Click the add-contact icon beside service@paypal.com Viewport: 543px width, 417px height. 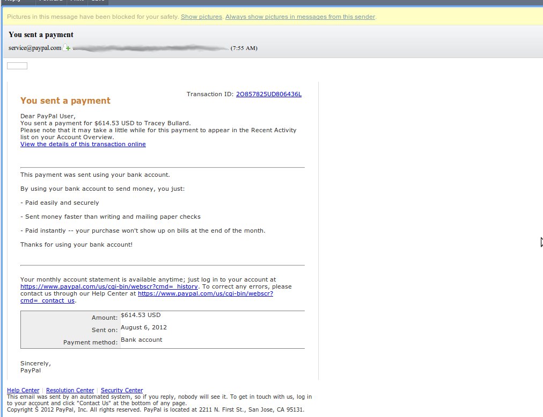(x=67, y=48)
